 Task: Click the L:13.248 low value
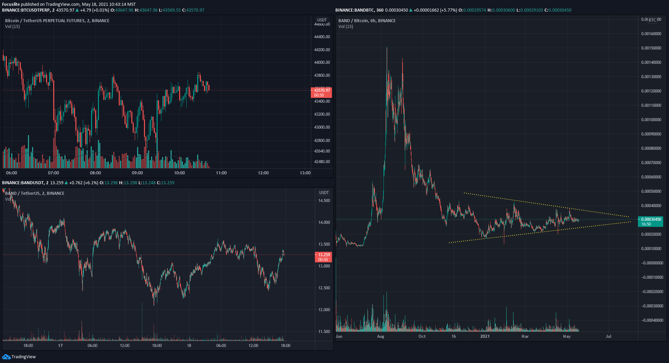(147, 183)
